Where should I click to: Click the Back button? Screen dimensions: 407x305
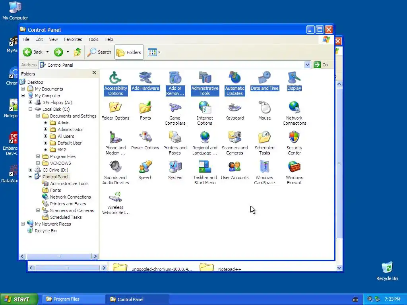33,52
